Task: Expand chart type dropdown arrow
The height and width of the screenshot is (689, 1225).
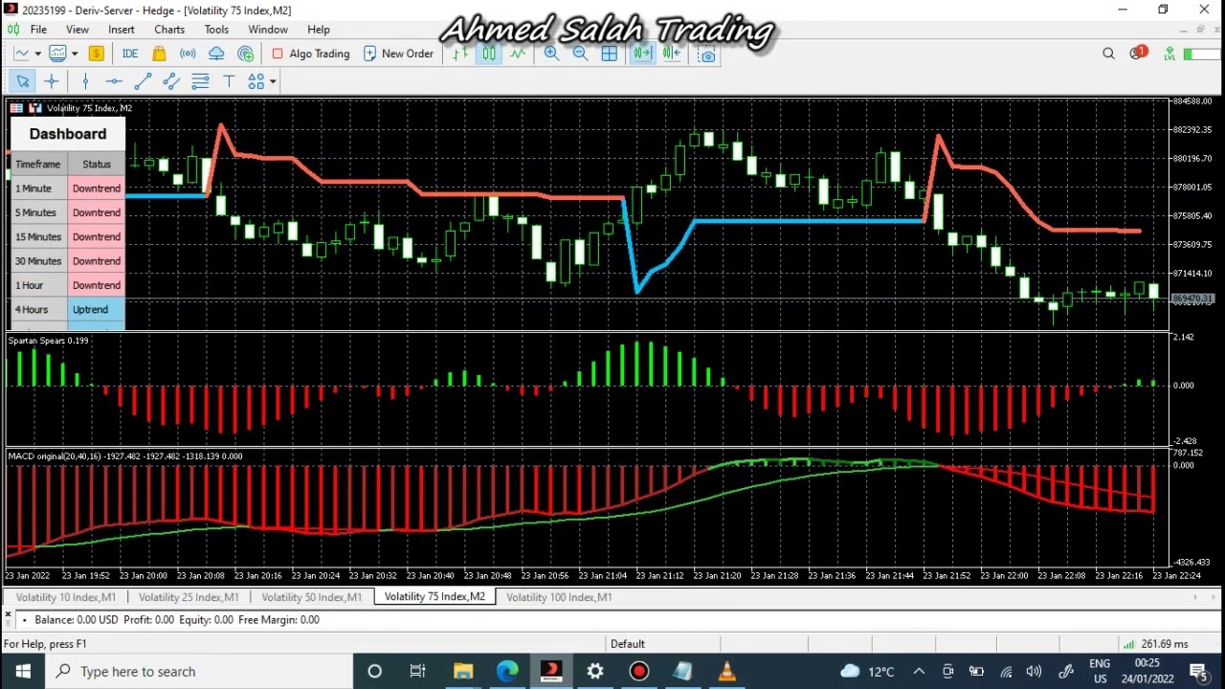Action: [37, 54]
